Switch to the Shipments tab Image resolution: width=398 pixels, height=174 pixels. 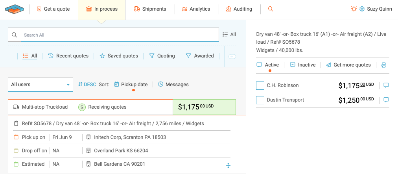tap(150, 9)
